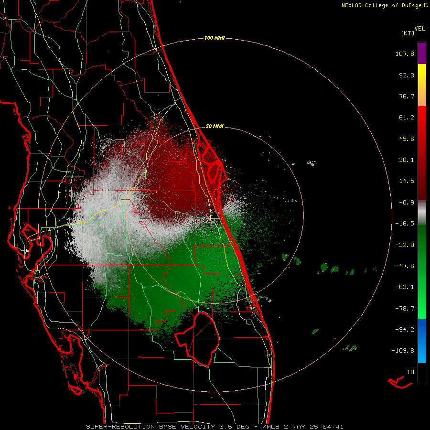Click the 50 NMI range ring label
The width and height of the screenshot is (430, 430).
tap(215, 126)
